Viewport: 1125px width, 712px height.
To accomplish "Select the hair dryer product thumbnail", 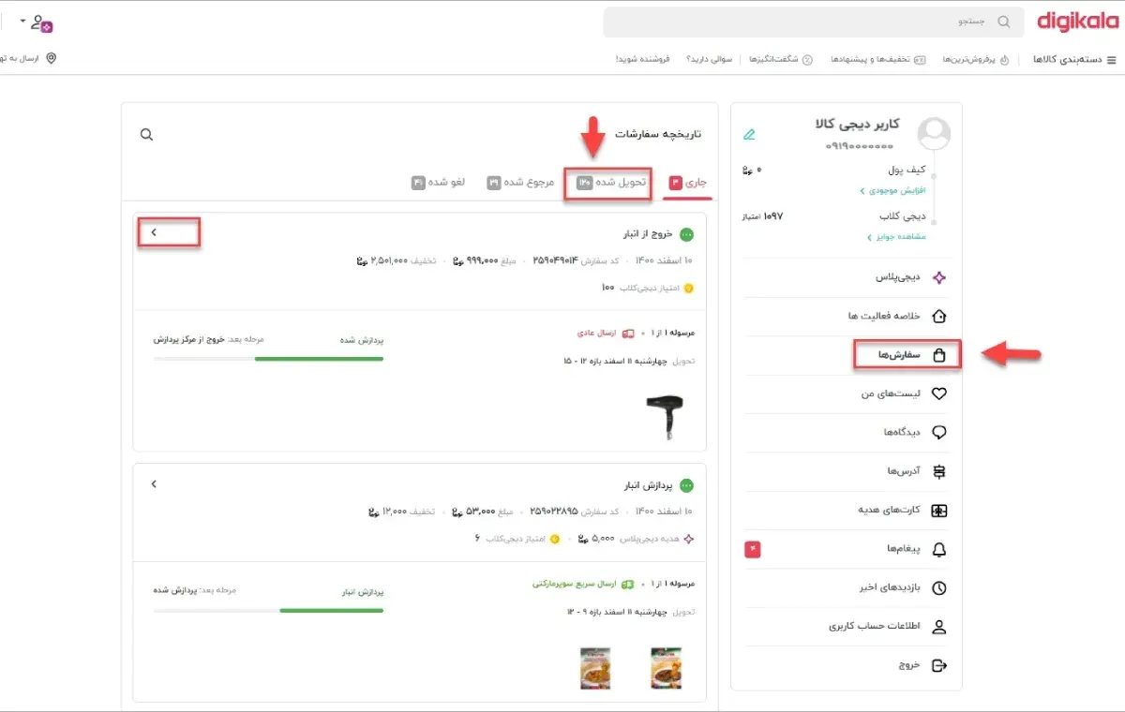I will (666, 412).
